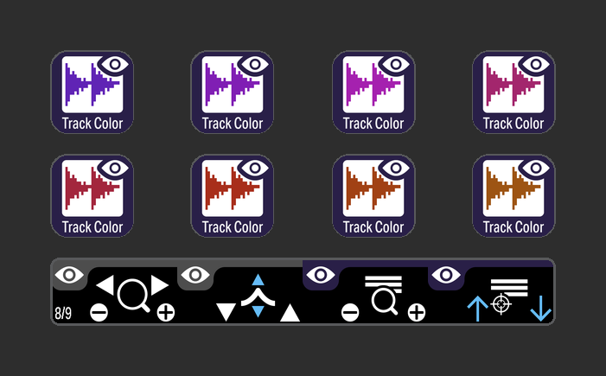Image resolution: width=606 pixels, height=376 pixels.
Task: Click magnifier under the horizontal lines
Action: click(384, 302)
